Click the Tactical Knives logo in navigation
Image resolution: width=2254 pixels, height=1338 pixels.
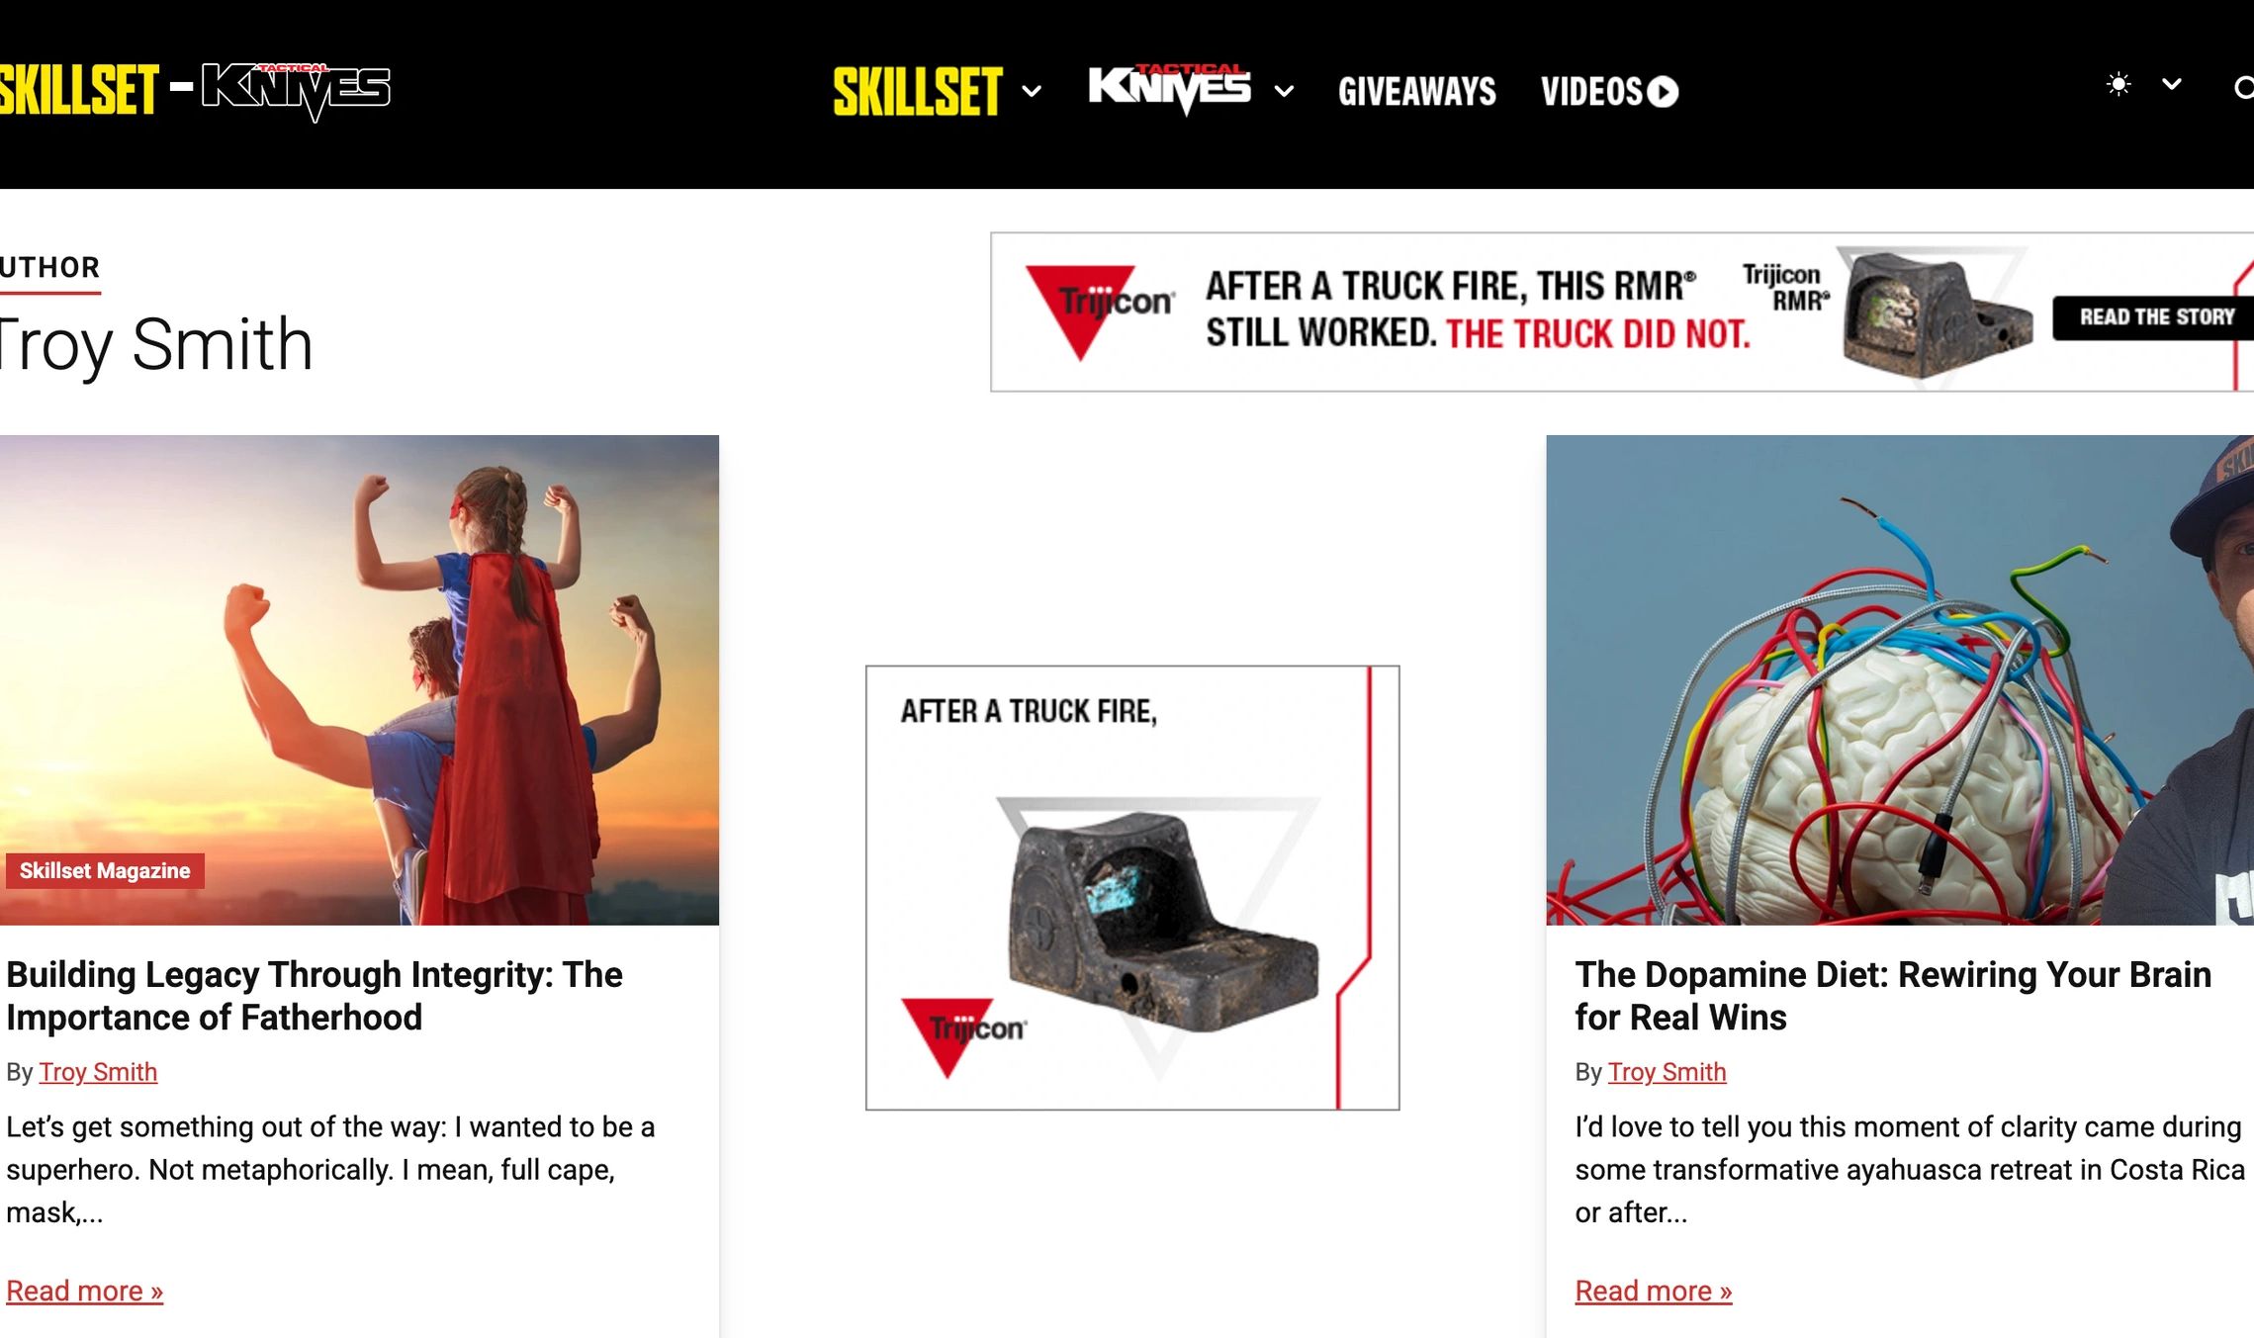click(1169, 89)
